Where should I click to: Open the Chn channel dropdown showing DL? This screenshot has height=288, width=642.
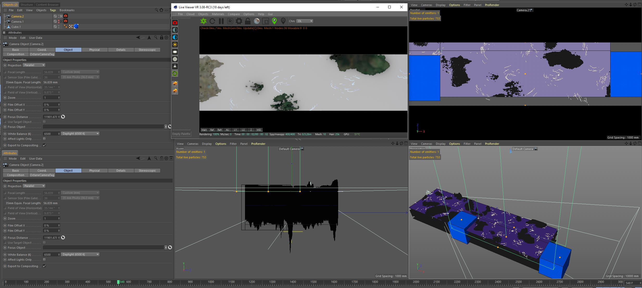[x=305, y=21]
